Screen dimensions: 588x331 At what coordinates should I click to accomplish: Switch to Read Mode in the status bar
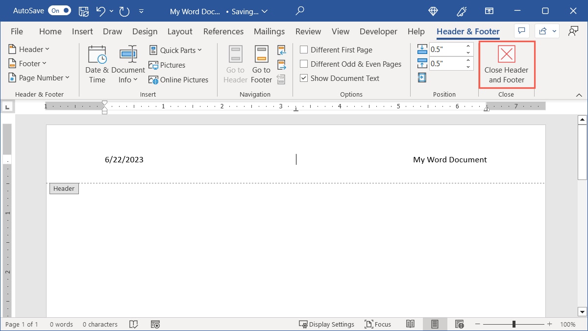tap(411, 324)
